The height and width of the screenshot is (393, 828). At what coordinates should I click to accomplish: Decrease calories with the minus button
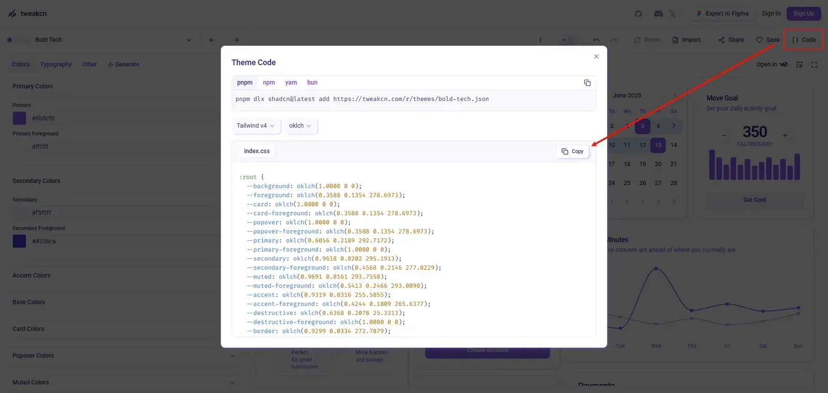point(724,136)
